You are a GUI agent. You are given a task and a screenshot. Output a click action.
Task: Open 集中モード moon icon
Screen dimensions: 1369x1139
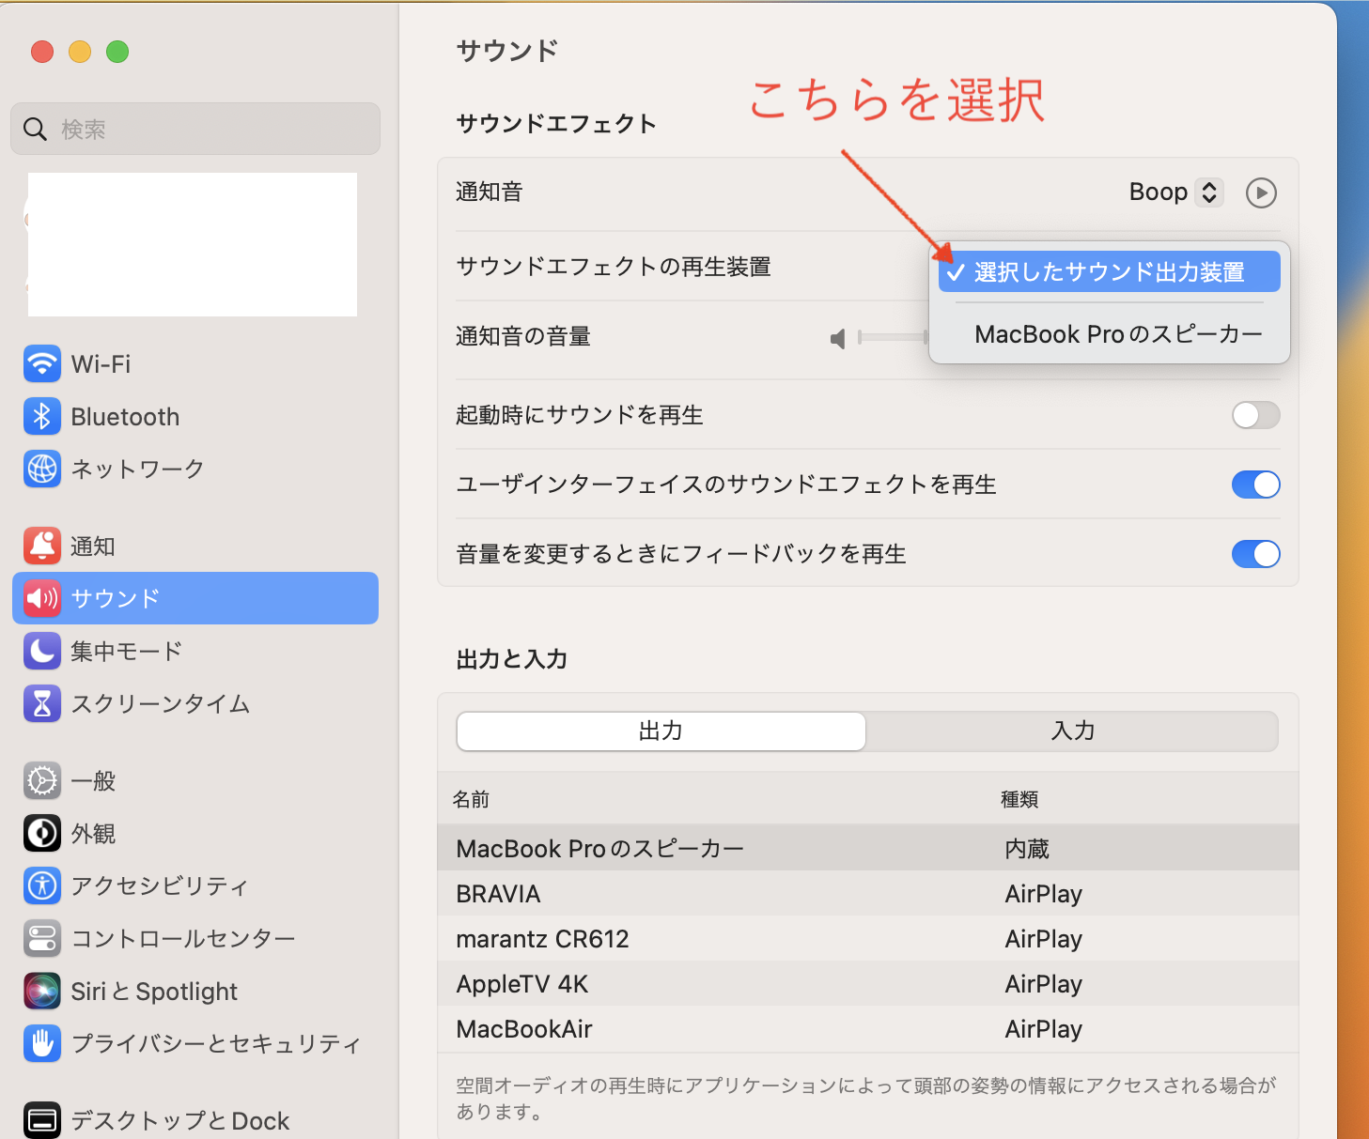pyautogui.click(x=42, y=651)
